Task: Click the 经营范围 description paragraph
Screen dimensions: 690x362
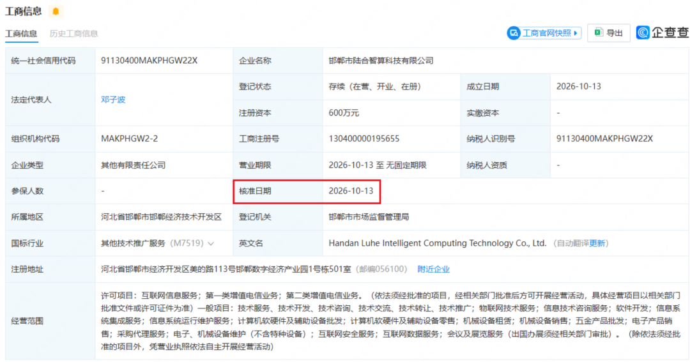Action: pos(391,321)
